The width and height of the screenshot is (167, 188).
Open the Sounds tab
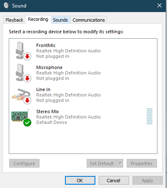(x=60, y=20)
